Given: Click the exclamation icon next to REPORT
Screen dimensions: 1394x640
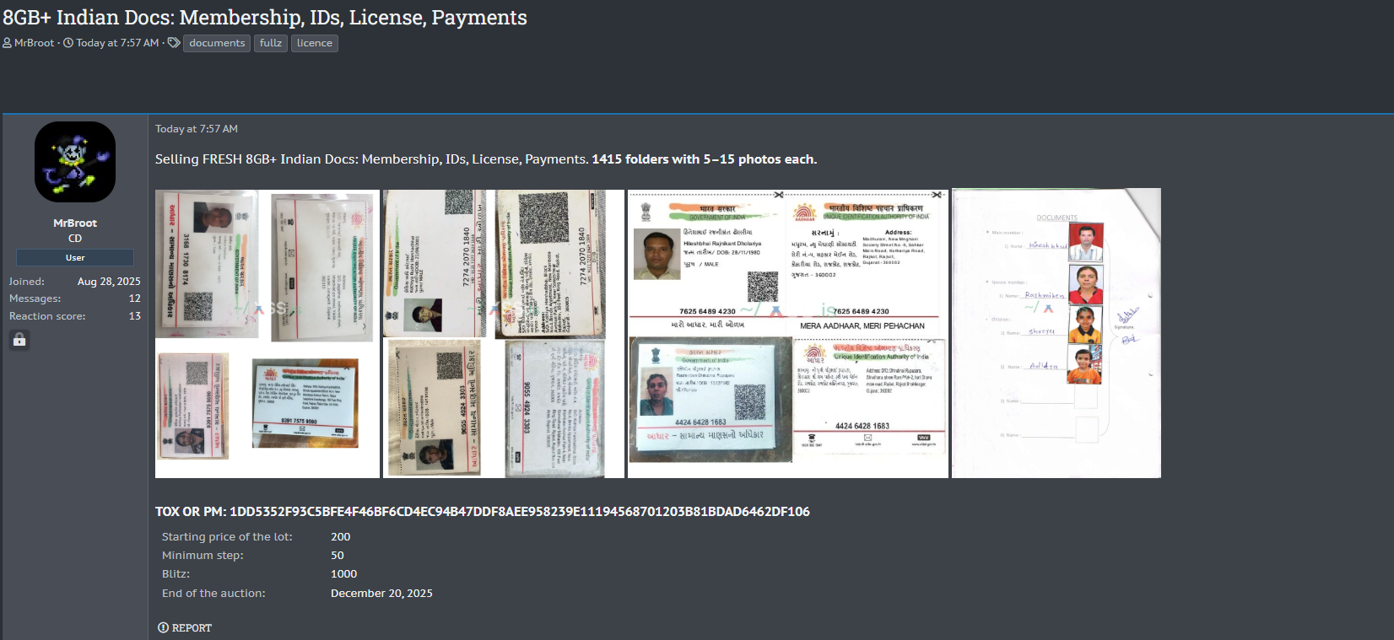Looking at the screenshot, I should tap(163, 627).
